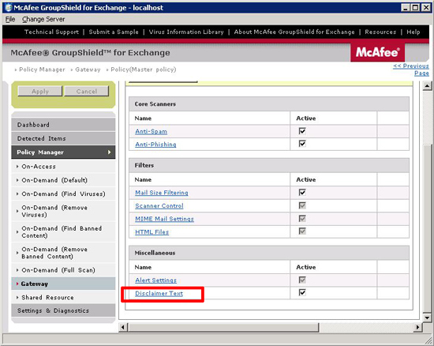The image size is (434, 346).
Task: Open the Anti-Spam scanner link
Action: point(152,131)
